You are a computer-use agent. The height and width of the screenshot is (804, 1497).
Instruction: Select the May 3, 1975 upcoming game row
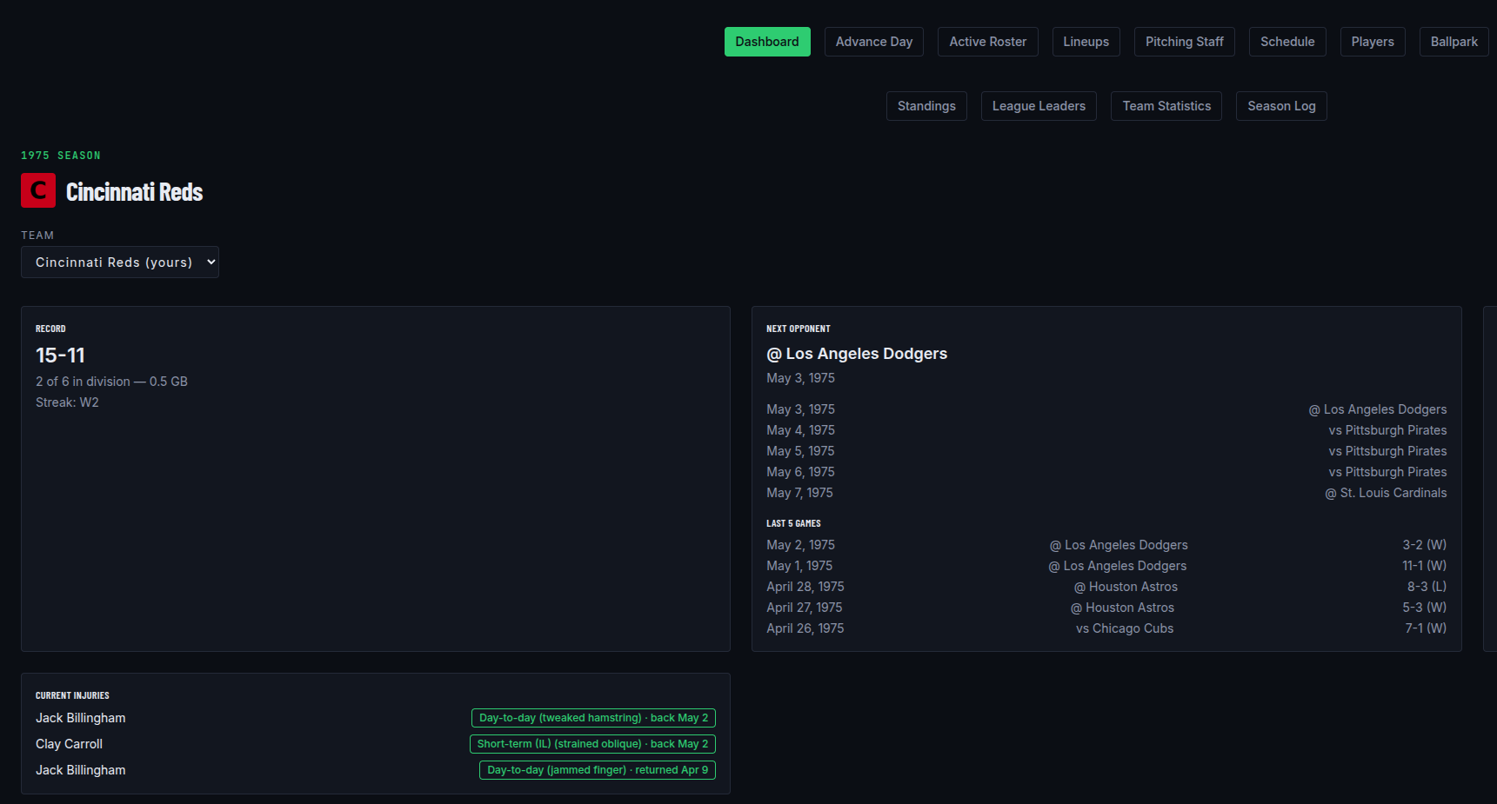[1106, 409]
